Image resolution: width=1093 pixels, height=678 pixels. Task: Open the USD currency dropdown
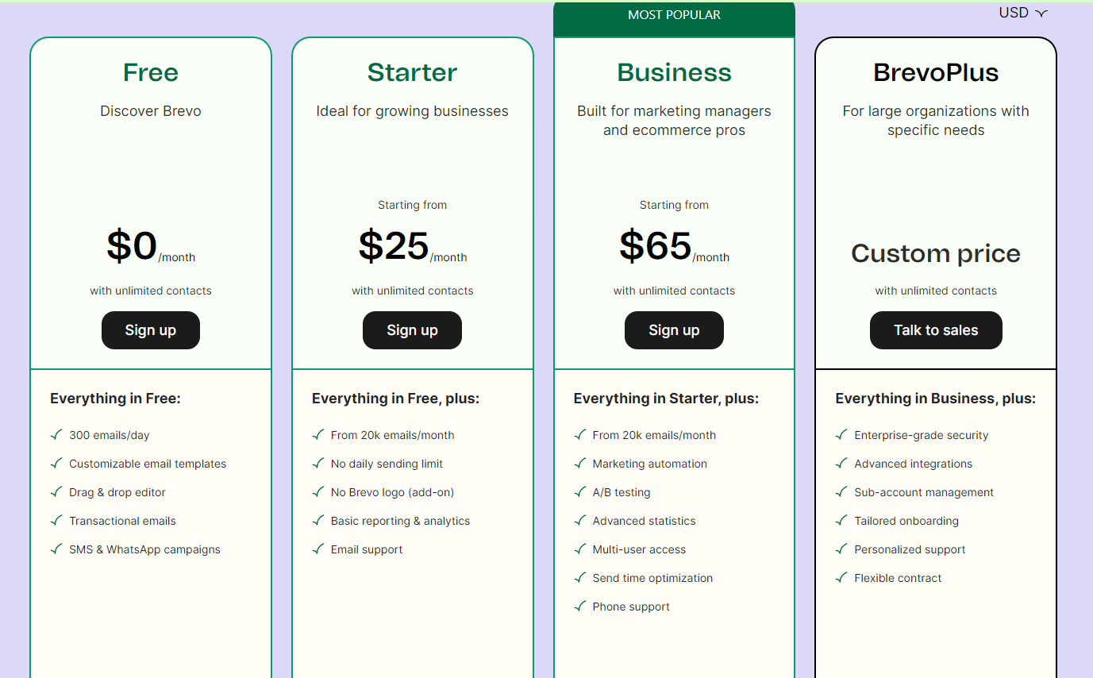[x=1023, y=13]
